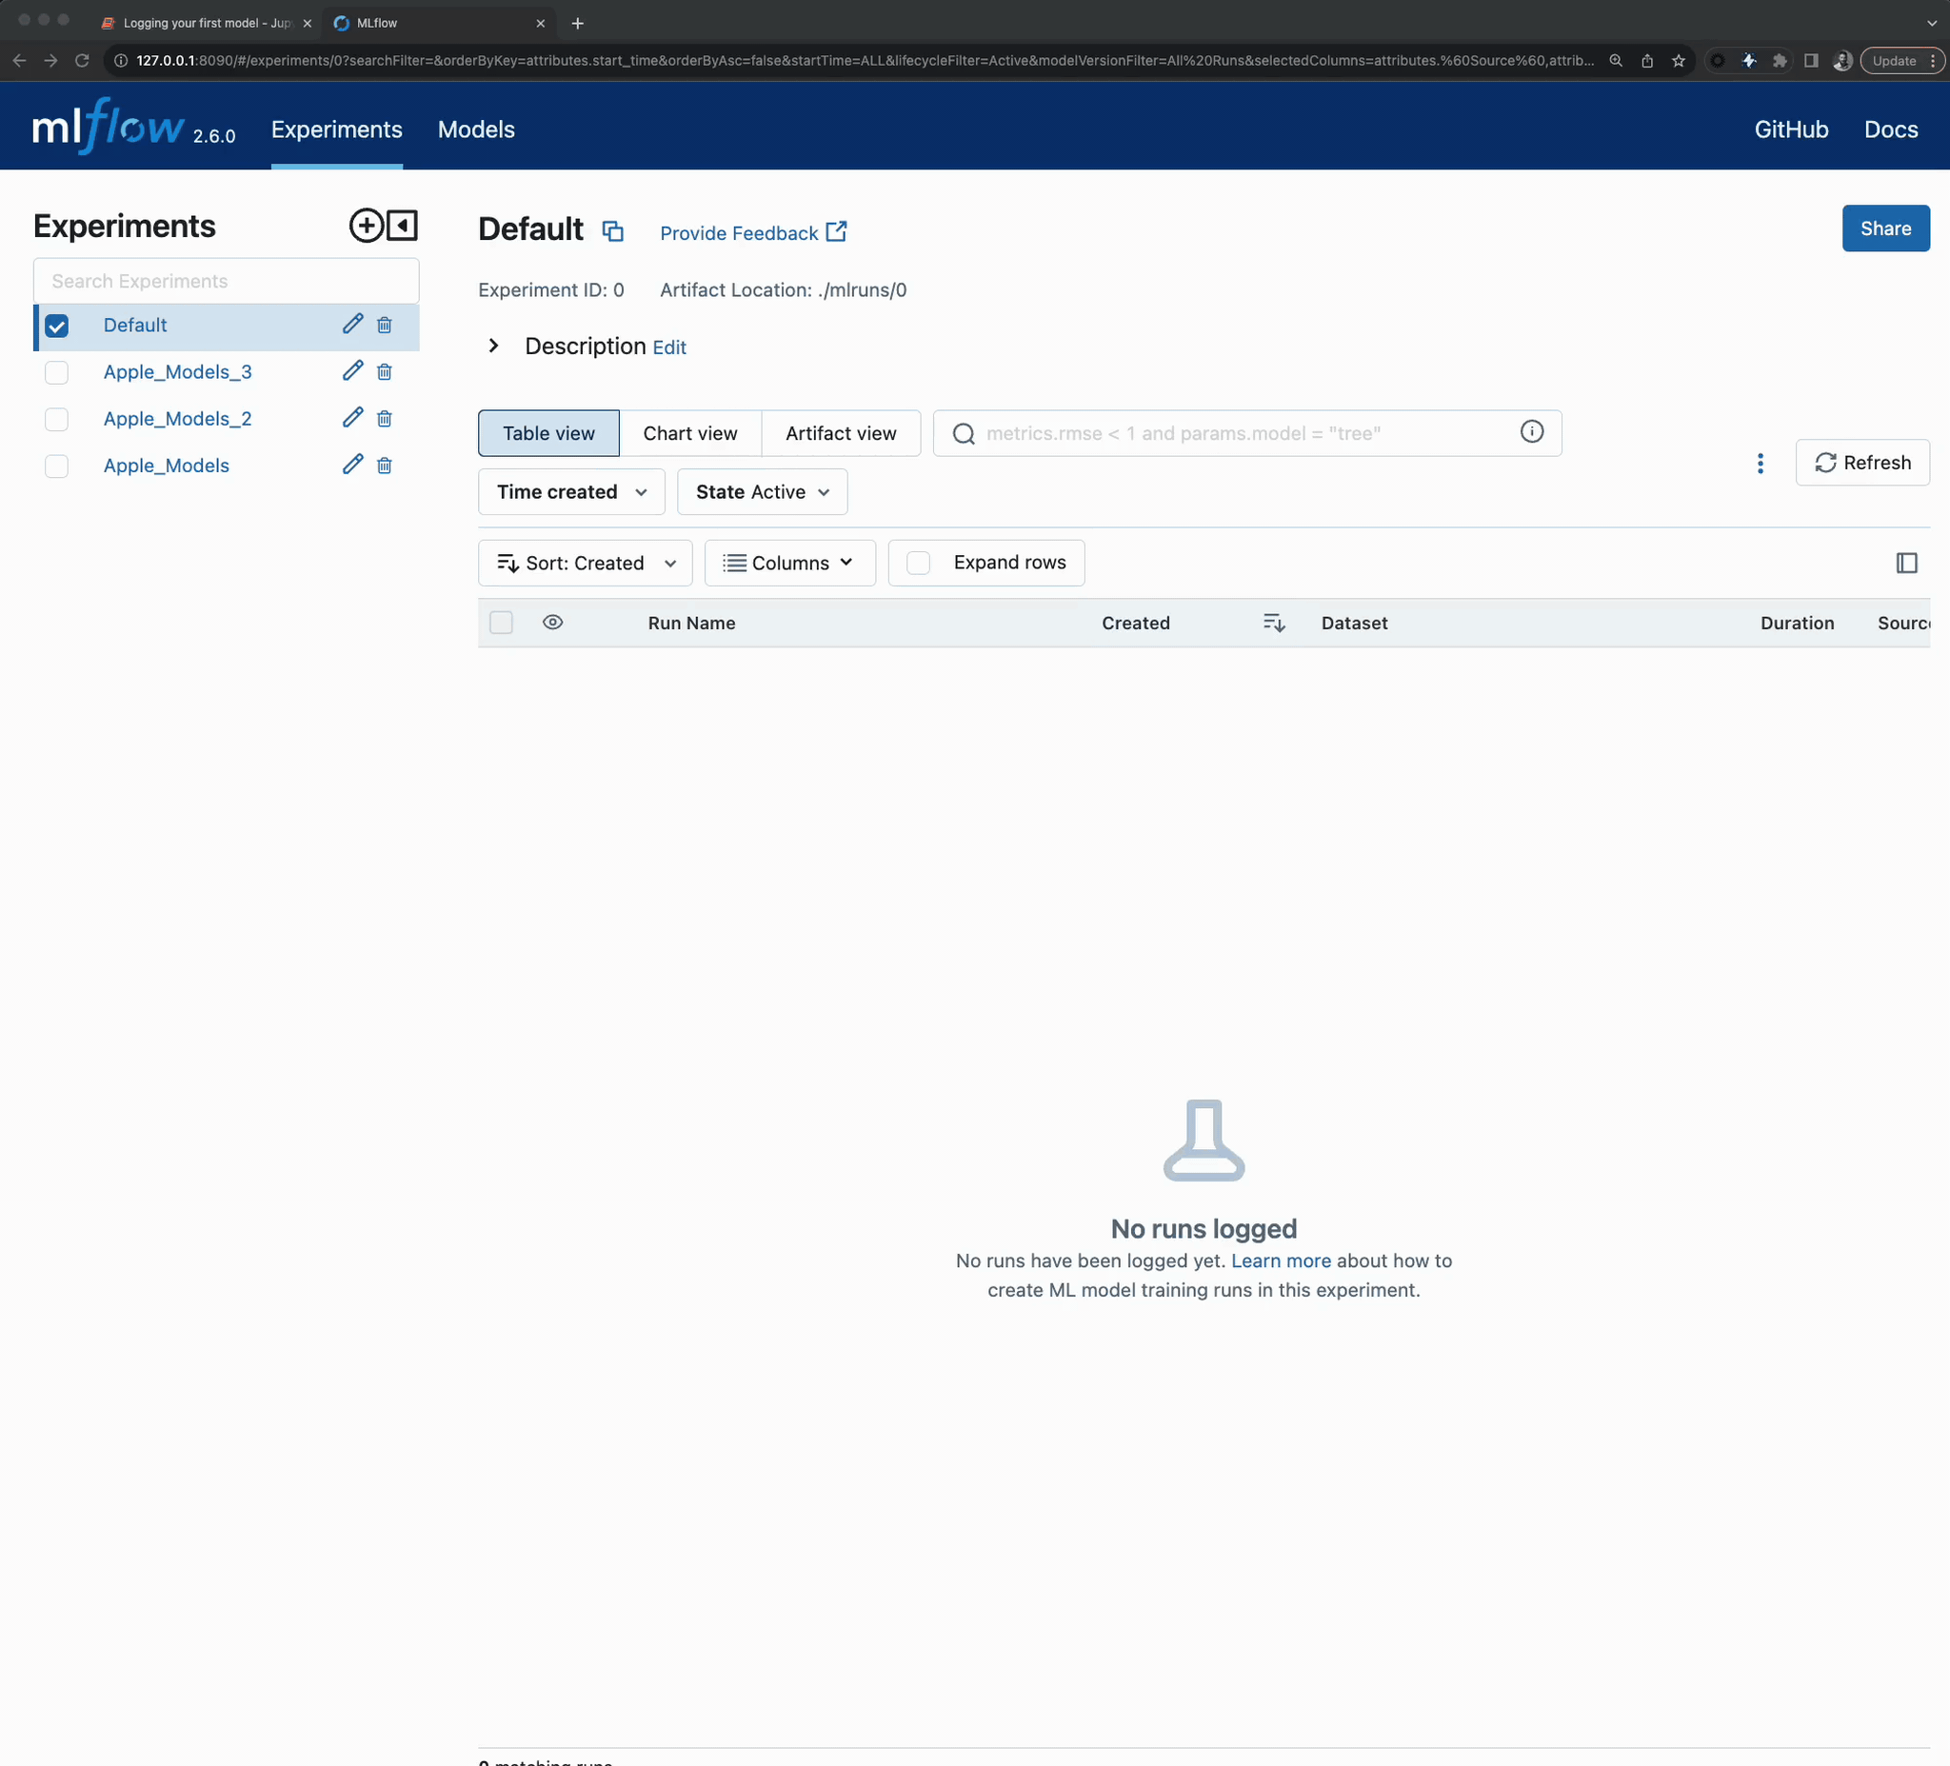Image resolution: width=1950 pixels, height=1766 pixels.
Task: Toggle the eye visibility column header
Action: (x=552, y=623)
